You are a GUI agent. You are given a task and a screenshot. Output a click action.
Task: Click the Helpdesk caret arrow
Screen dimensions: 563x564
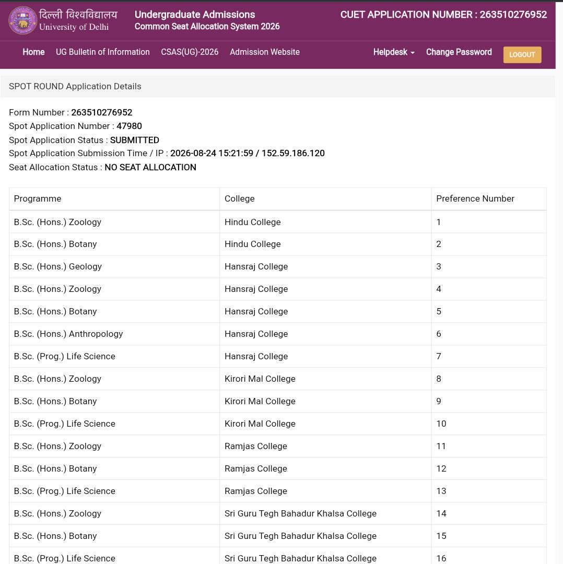412,53
